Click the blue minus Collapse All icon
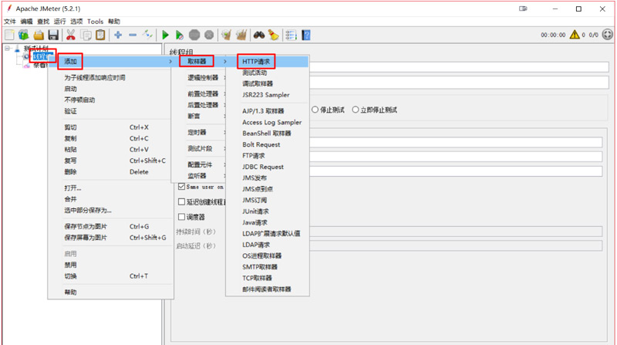Screen dimensions: 617x345 pos(133,35)
